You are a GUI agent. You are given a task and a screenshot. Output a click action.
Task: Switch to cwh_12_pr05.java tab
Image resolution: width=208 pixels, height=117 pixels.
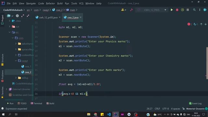48,17
